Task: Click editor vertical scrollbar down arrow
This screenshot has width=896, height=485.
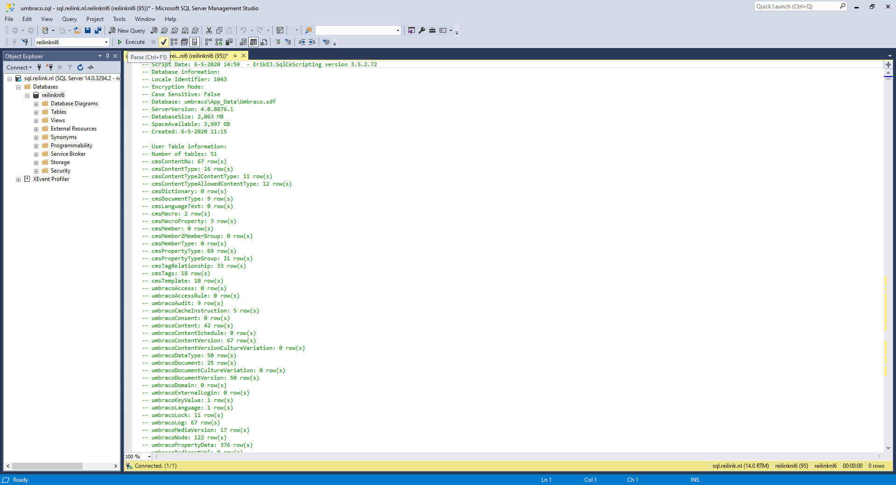Action: 888,448
